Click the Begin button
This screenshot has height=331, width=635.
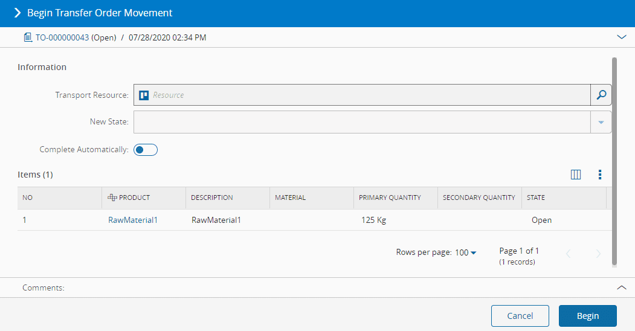tap(587, 316)
